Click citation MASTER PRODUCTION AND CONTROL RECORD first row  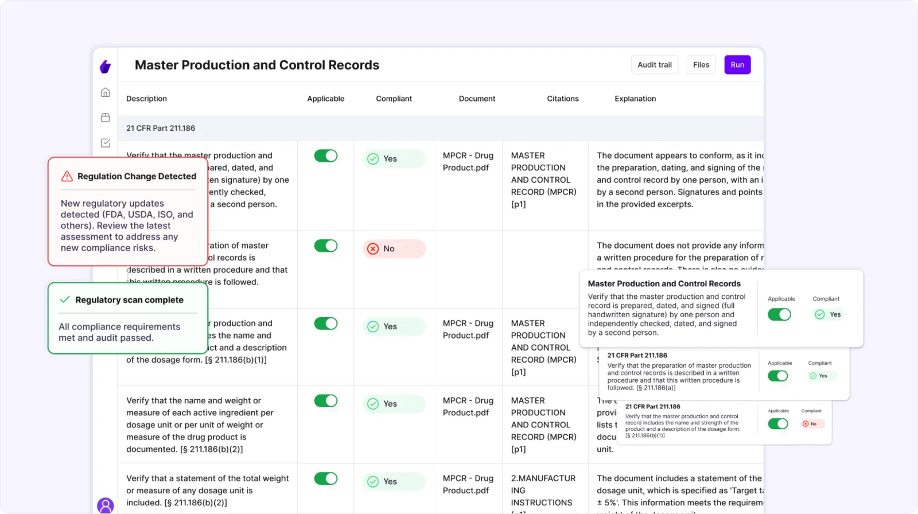coord(544,180)
